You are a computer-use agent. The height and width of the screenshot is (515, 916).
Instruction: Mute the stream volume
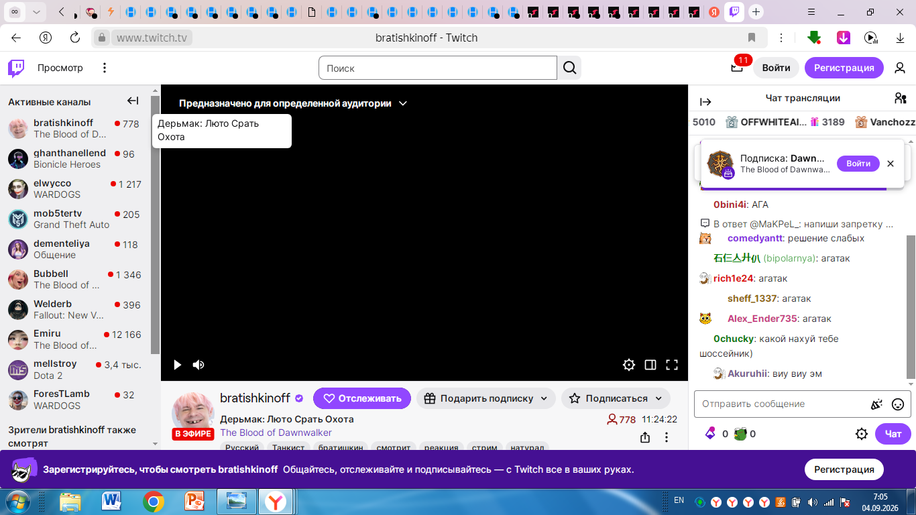198,365
